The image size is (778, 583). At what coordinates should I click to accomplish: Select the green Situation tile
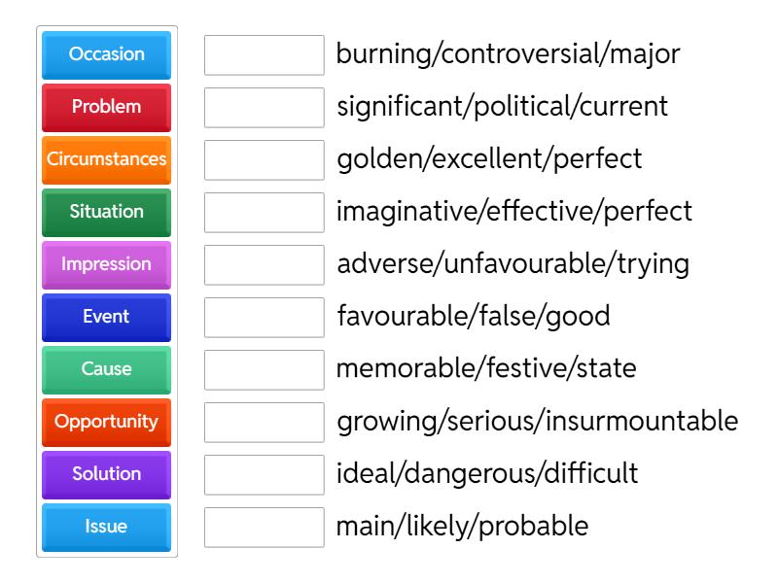click(x=107, y=212)
